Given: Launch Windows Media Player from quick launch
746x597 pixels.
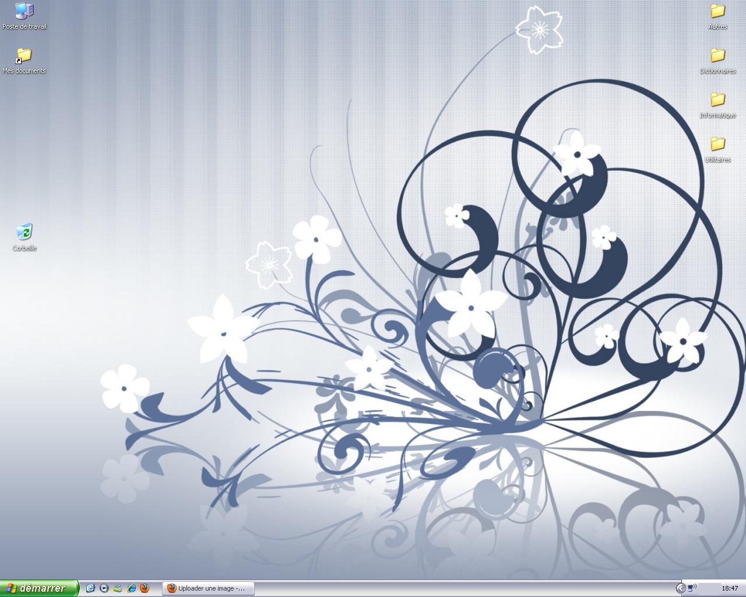Looking at the screenshot, I should click(x=104, y=588).
